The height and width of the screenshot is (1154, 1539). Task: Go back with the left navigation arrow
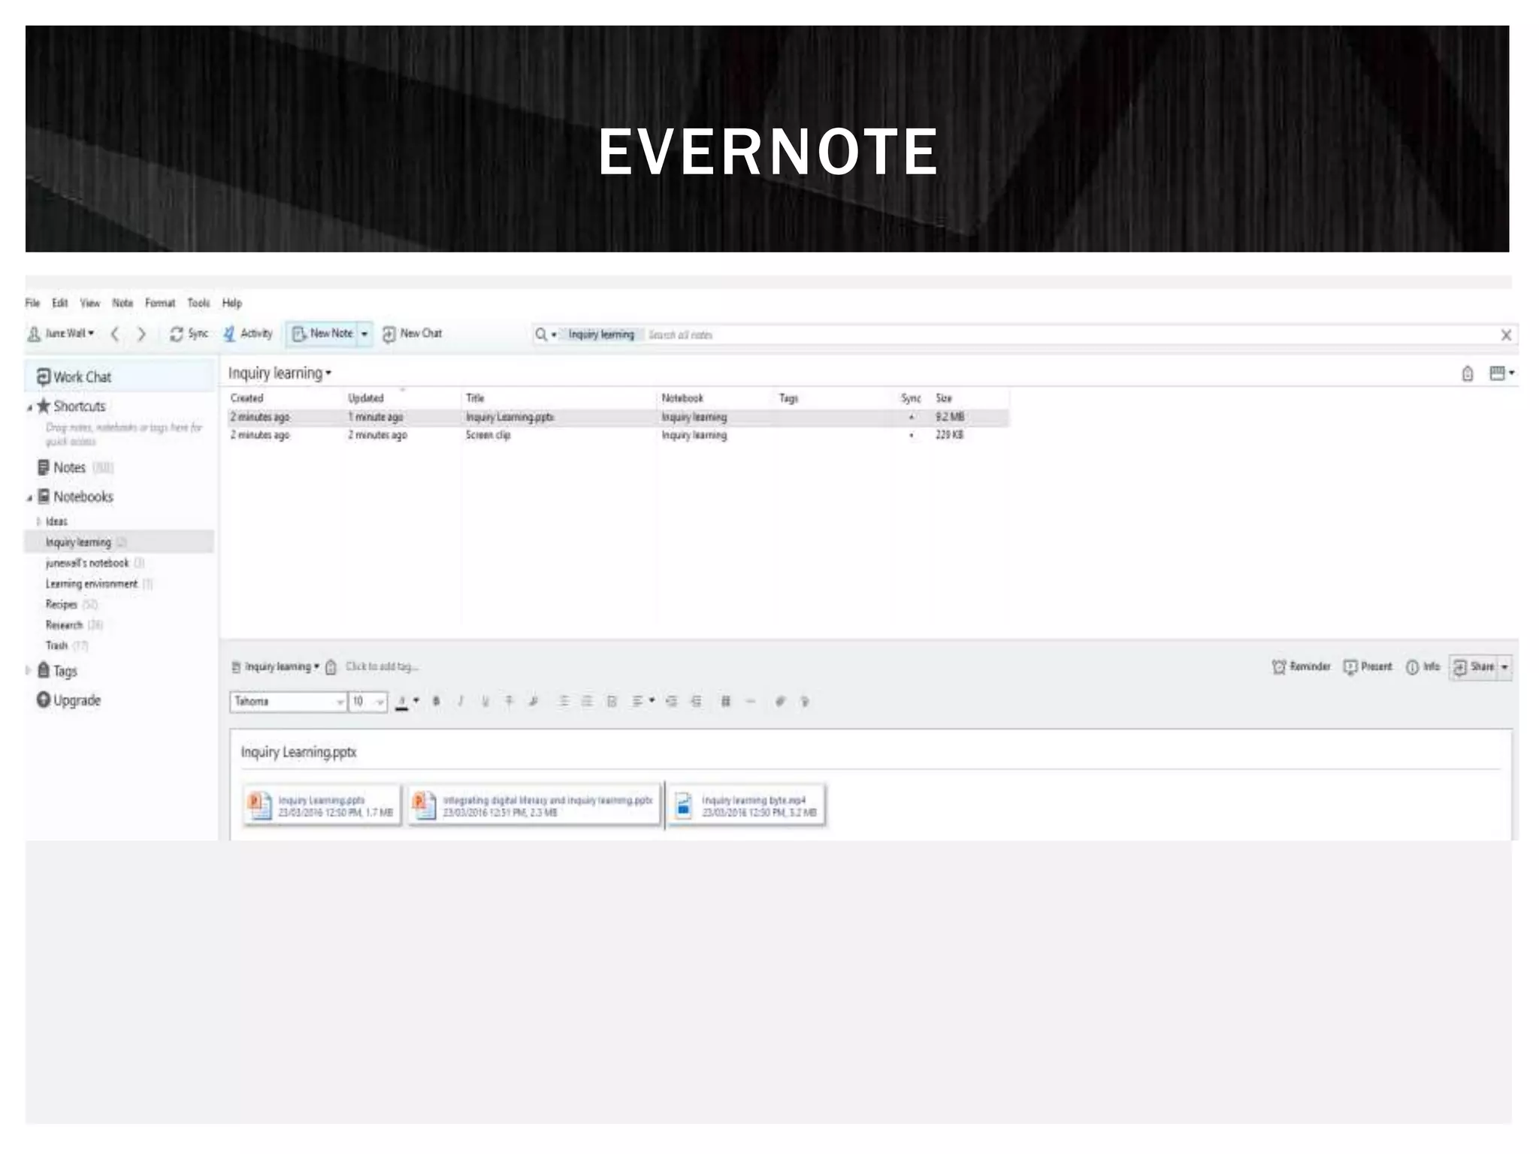[115, 334]
